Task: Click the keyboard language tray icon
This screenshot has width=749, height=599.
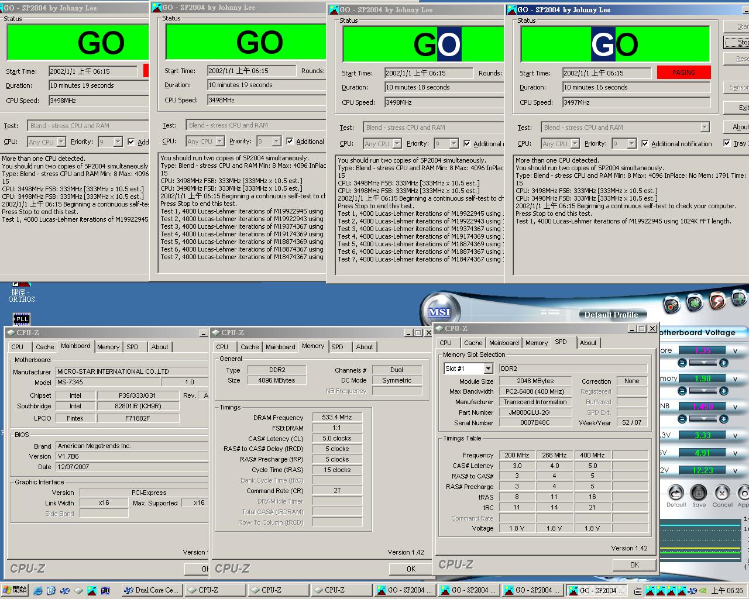Action: tap(638, 591)
